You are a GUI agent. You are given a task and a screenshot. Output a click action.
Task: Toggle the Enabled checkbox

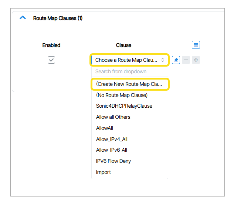51,60
